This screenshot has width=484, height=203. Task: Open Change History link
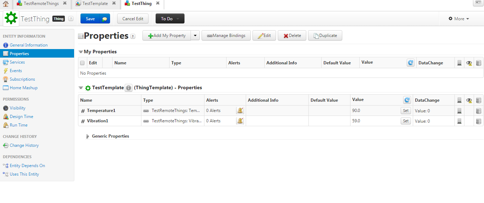[24, 145]
